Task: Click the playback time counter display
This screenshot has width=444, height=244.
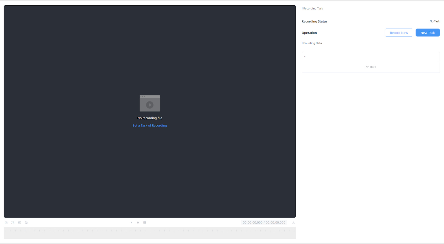Action: pos(264,223)
